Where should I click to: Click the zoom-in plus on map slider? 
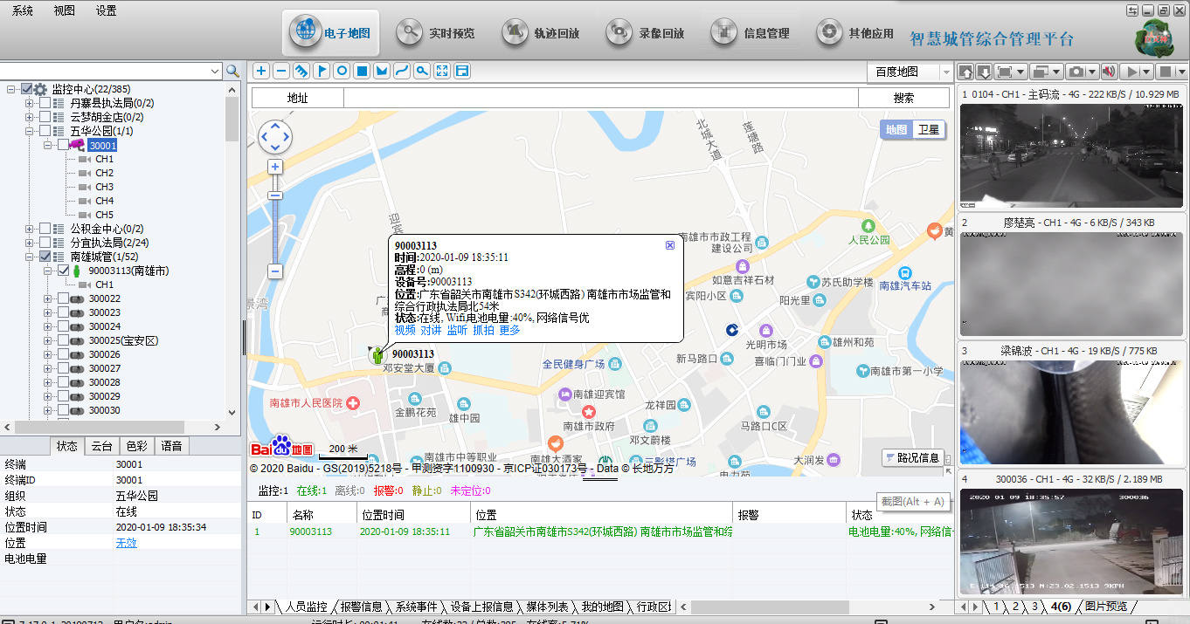(275, 167)
